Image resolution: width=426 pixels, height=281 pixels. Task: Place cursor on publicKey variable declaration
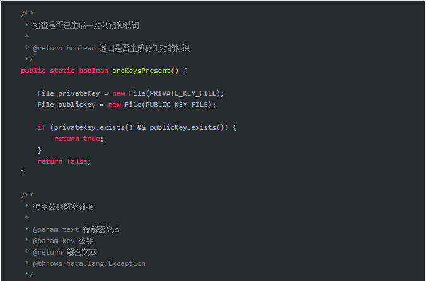[x=77, y=105]
